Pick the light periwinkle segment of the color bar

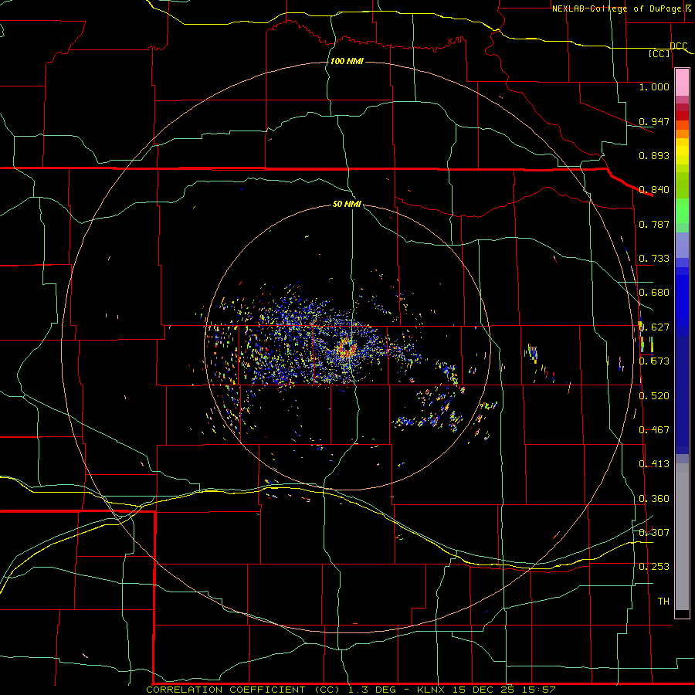(x=682, y=246)
